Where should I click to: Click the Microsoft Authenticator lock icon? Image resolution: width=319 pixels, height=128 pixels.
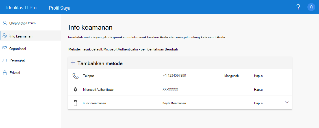(x=75, y=89)
